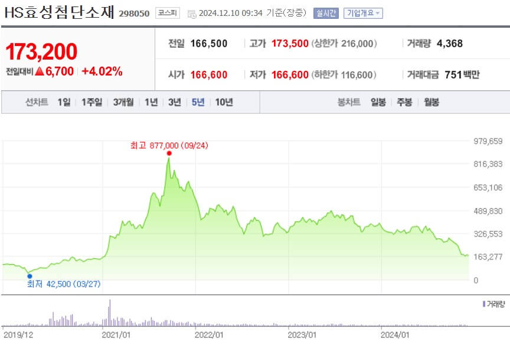Open the 기업개요 dropdown
510x345 pixels.
click(363, 12)
